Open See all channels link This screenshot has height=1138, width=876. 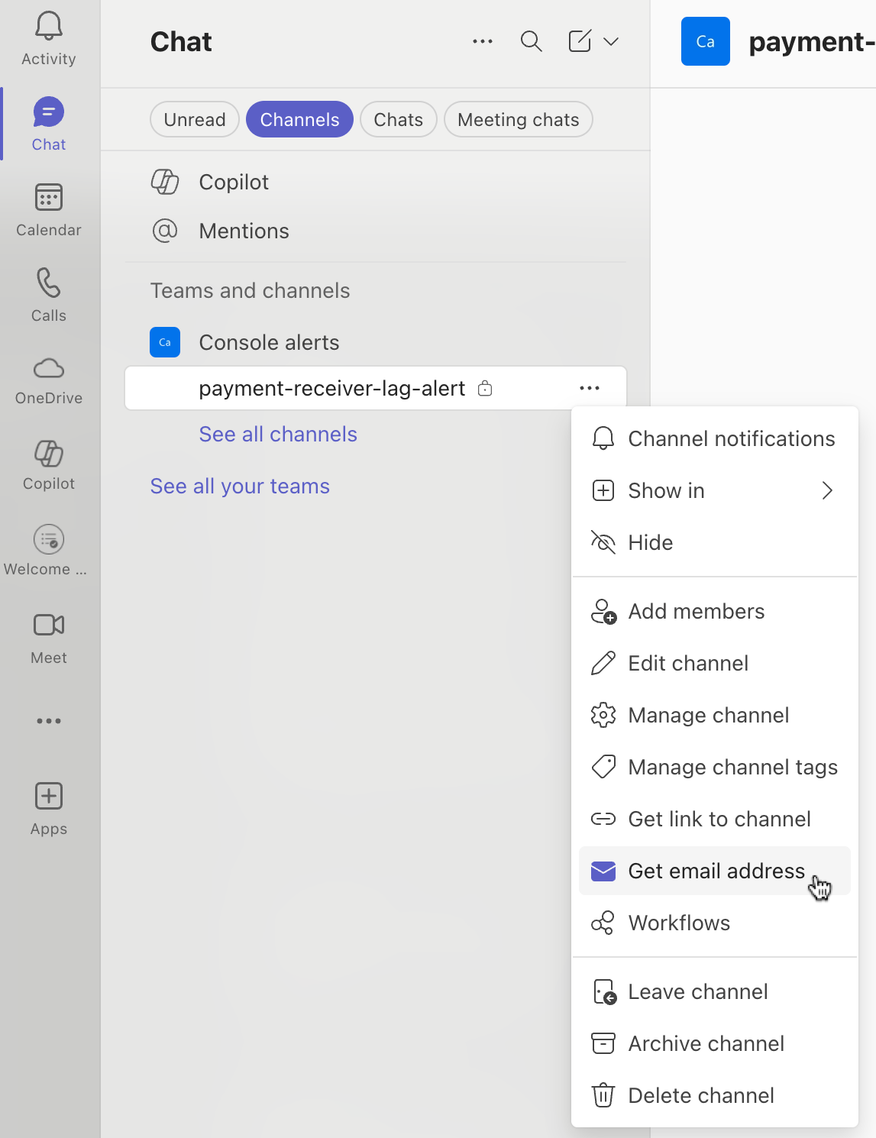coord(278,434)
